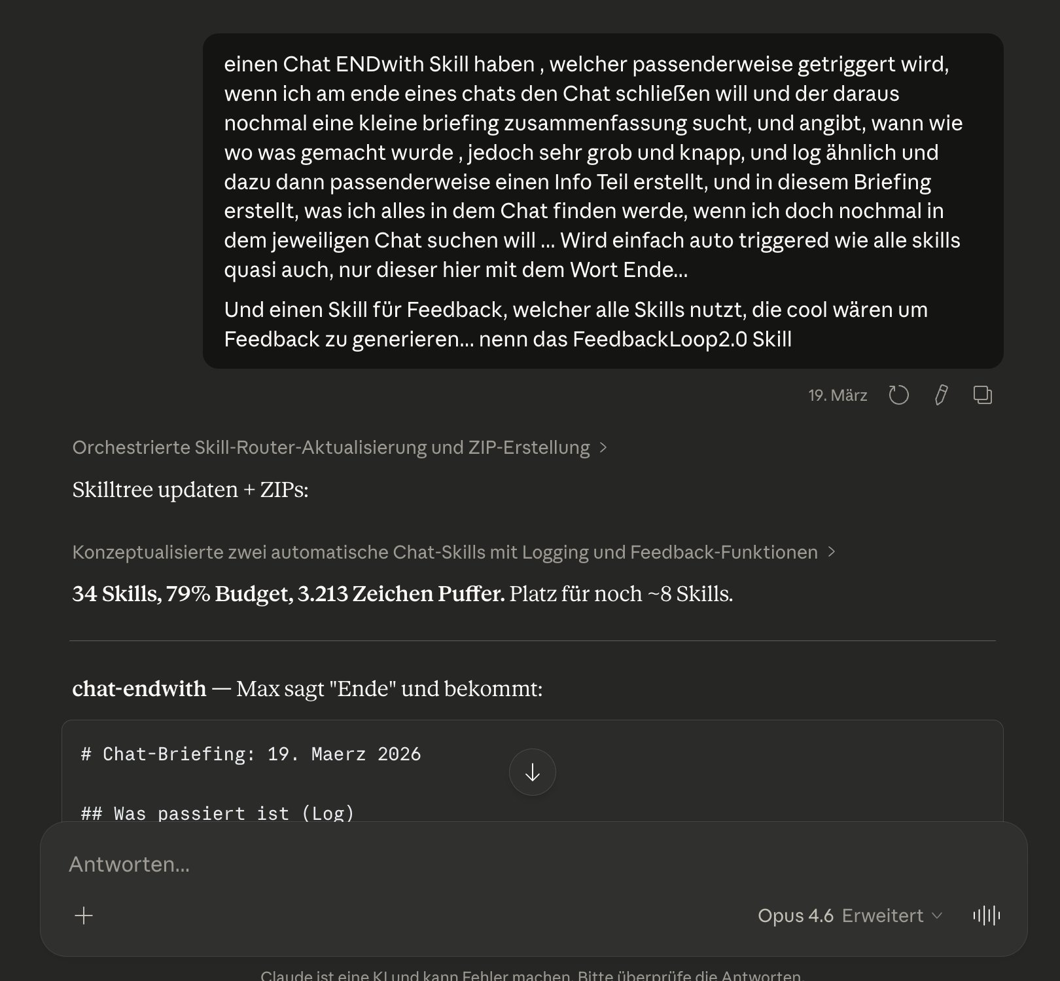The image size is (1060, 981).
Task: Retry generating Claude's response
Action: pyautogui.click(x=900, y=395)
